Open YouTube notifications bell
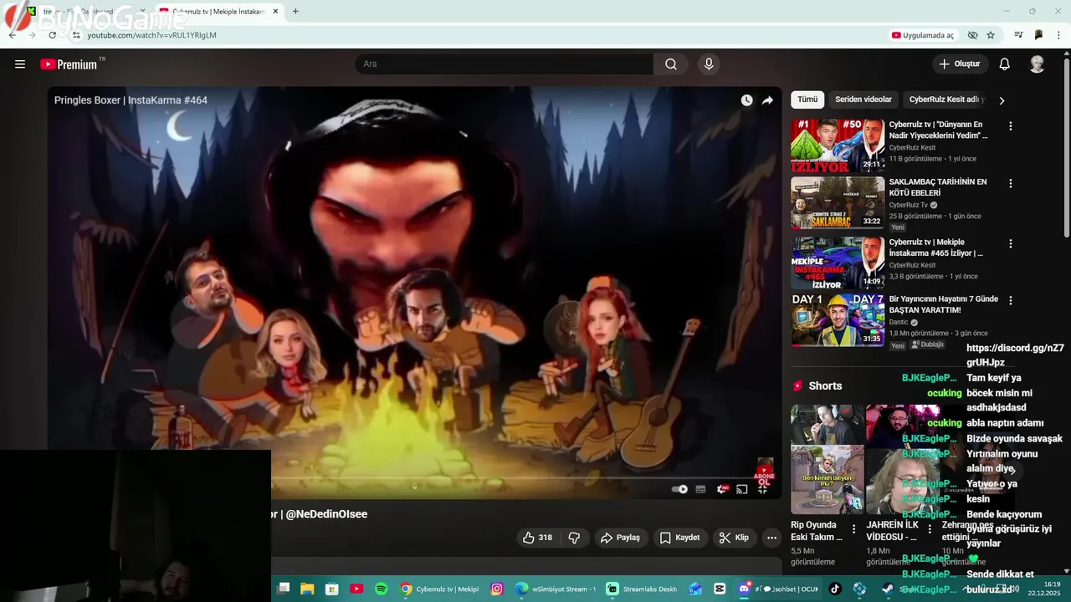This screenshot has height=602, width=1071. coord(1005,64)
